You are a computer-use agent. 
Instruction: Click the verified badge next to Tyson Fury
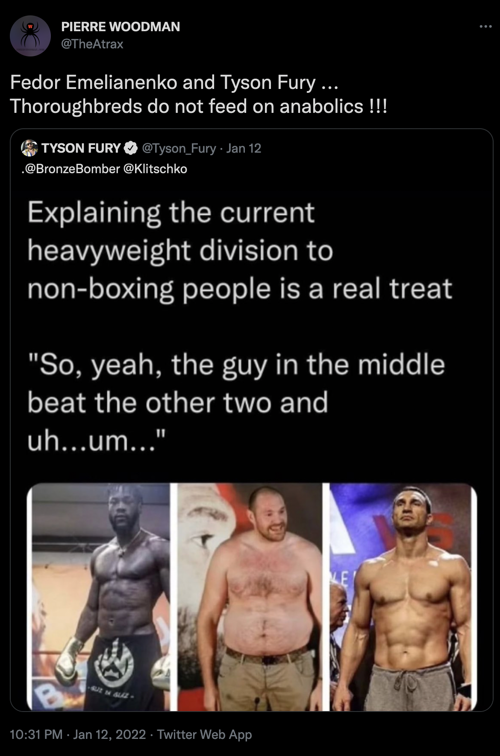[x=130, y=148]
